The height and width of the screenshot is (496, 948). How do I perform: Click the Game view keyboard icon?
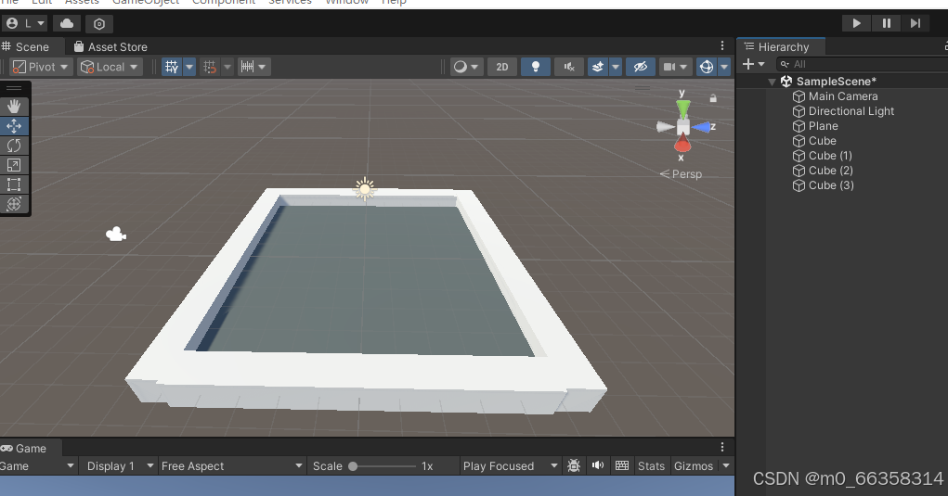pos(621,465)
